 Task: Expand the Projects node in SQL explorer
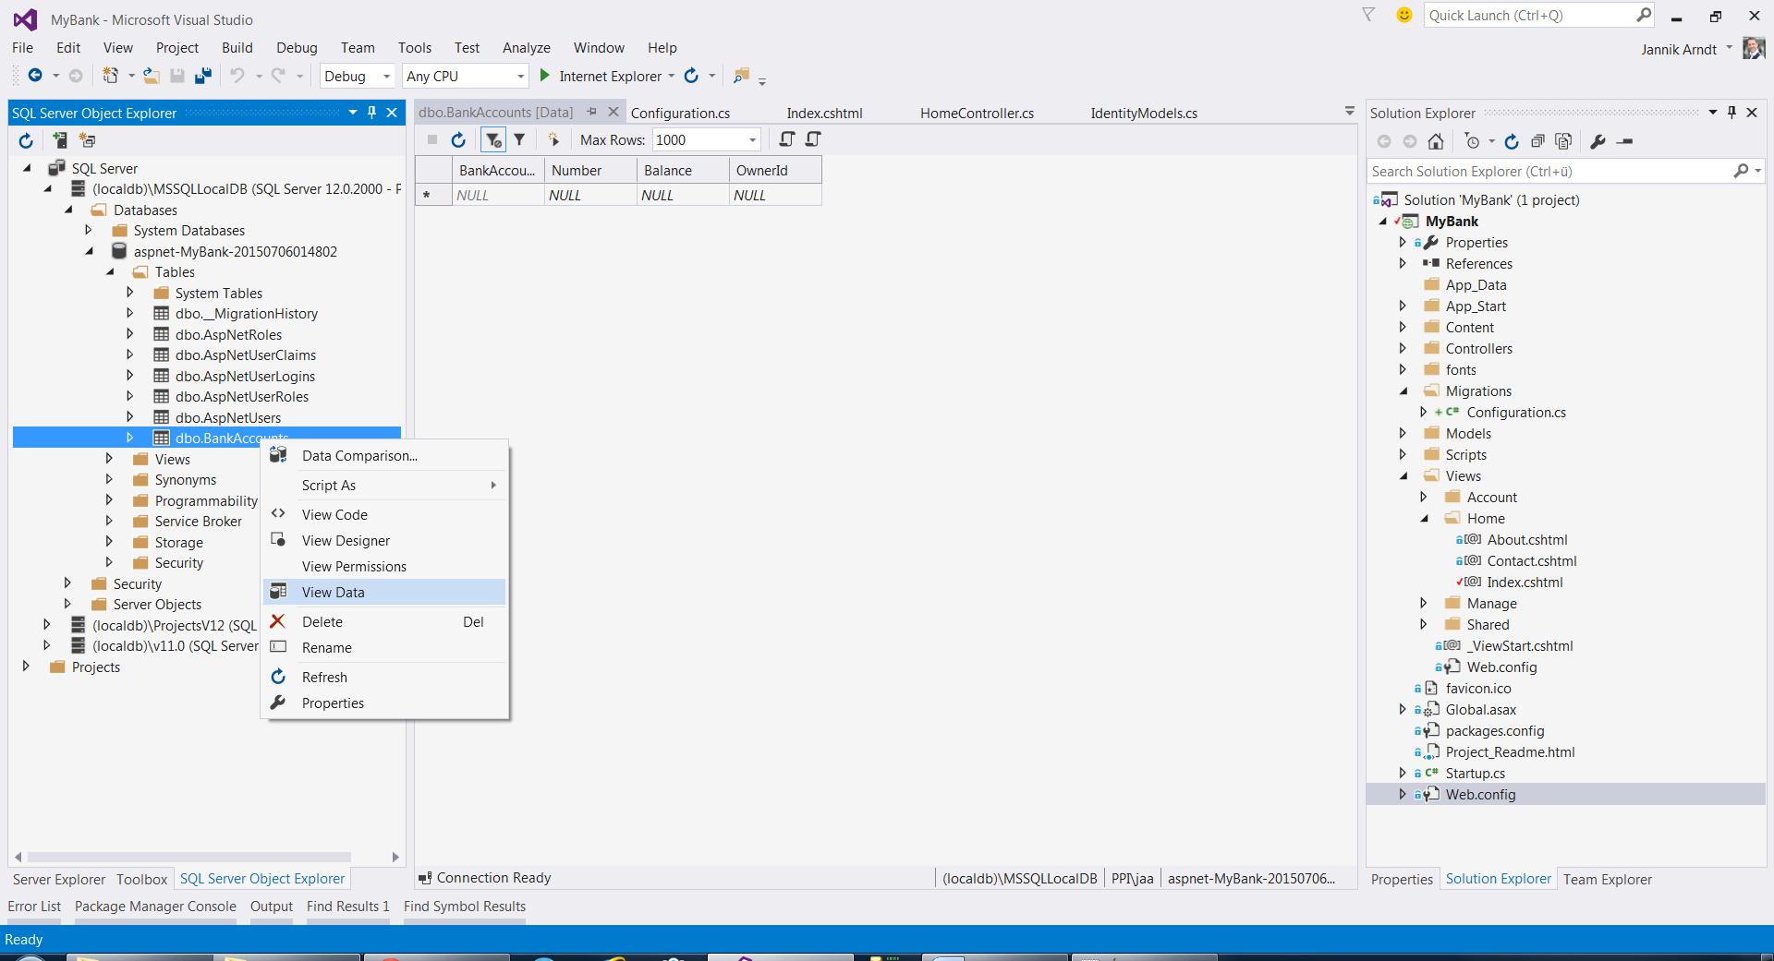click(26, 667)
